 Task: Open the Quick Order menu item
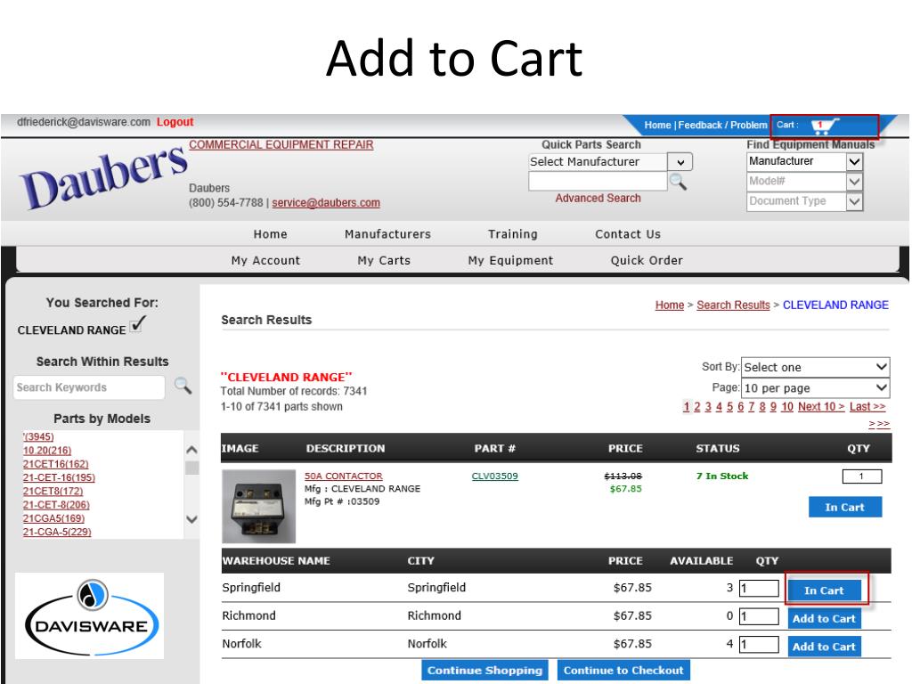pyautogui.click(x=647, y=261)
